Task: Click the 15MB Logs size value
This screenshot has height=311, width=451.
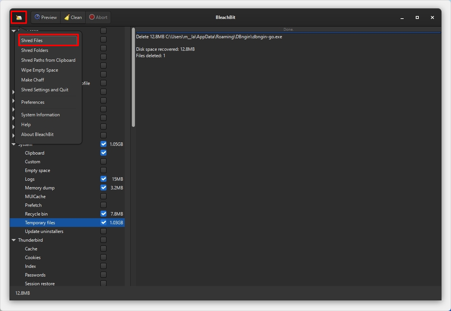Action: tap(117, 179)
